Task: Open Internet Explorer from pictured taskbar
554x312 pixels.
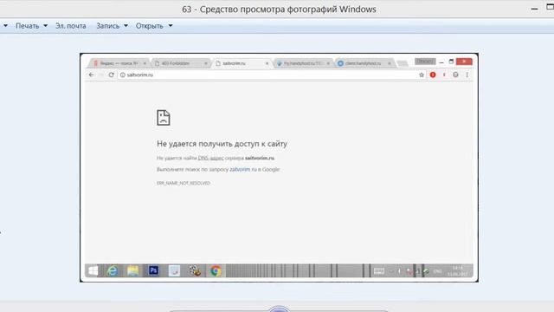Action: (x=113, y=271)
